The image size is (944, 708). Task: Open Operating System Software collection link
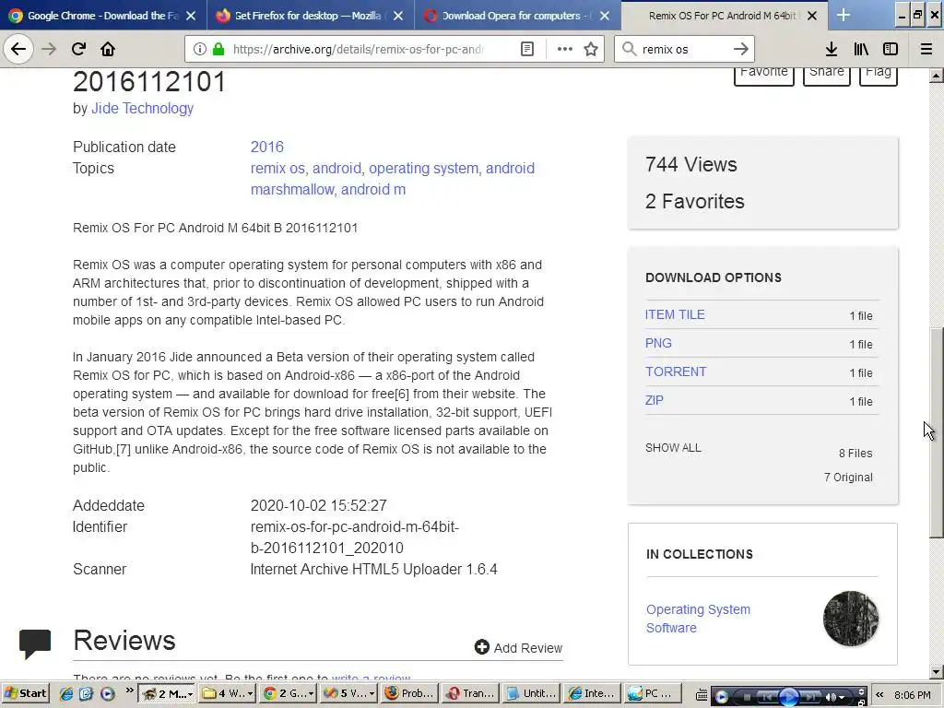tap(699, 619)
